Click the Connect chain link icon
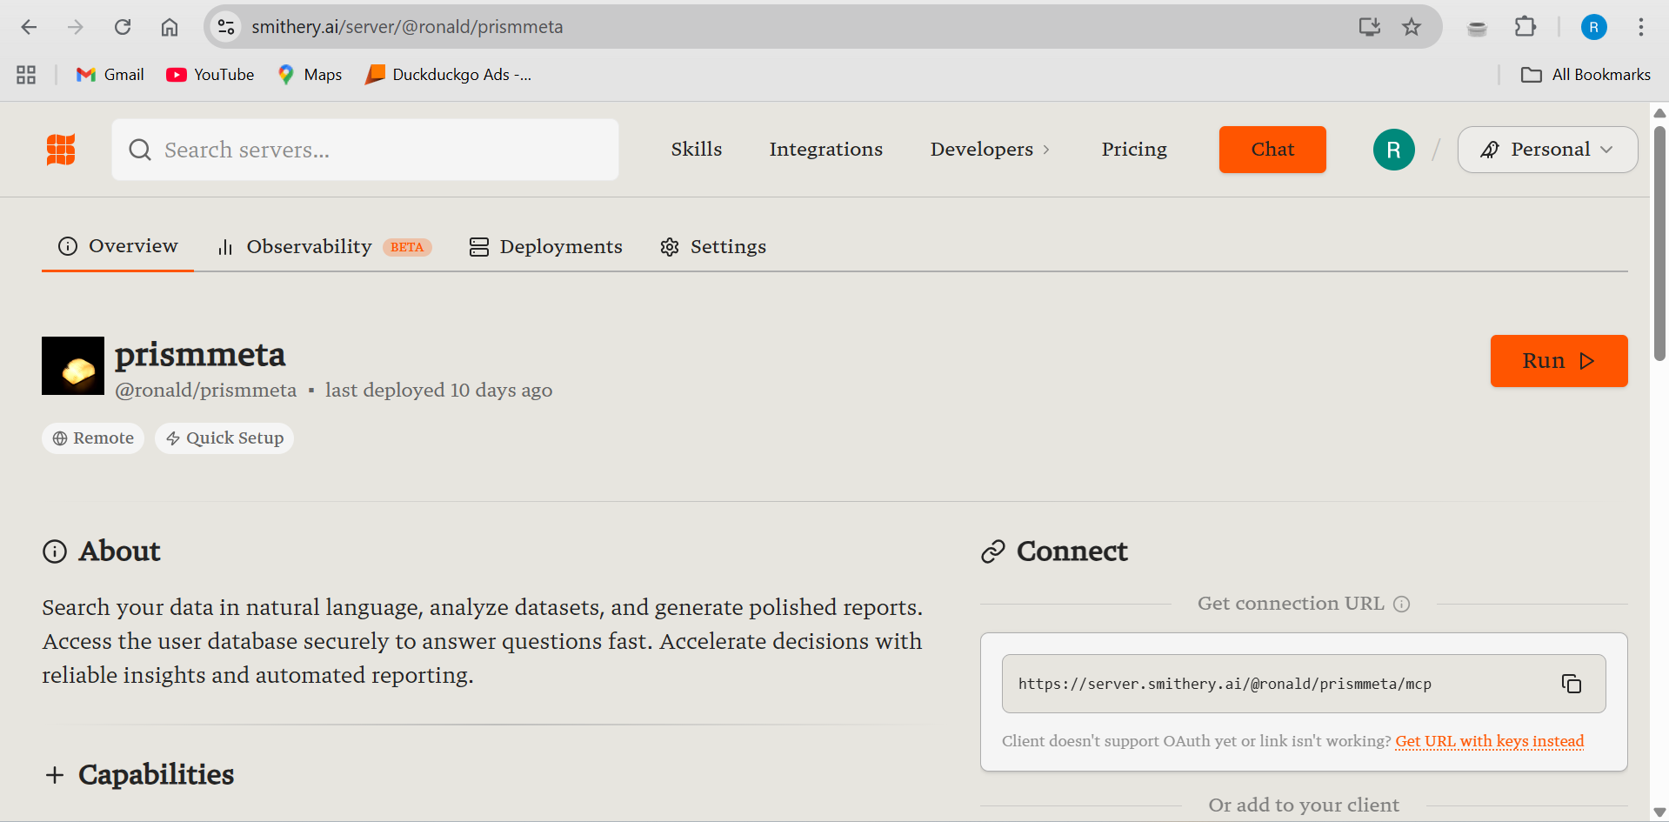Viewport: 1669px width, 822px height. click(992, 551)
